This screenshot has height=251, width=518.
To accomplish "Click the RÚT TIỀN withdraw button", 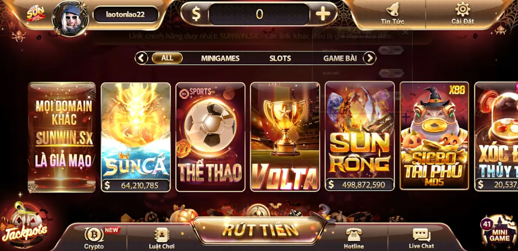I will pos(260,230).
